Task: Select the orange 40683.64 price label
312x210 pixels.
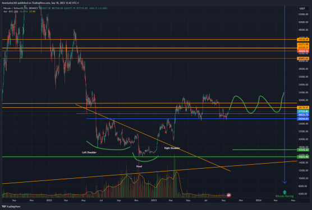Action: point(303,59)
